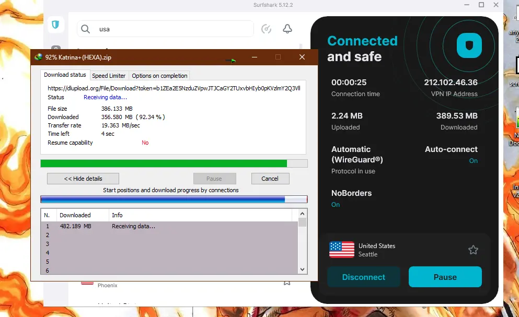Click the connected shield badge icon
The width and height of the screenshot is (519, 317).
(469, 45)
